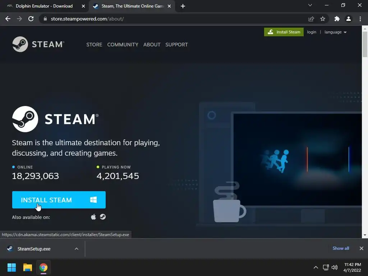Viewport: 368px width, 276px height.
Task: Select the Steam, The Ultimate Online Game tab
Action: [132, 6]
